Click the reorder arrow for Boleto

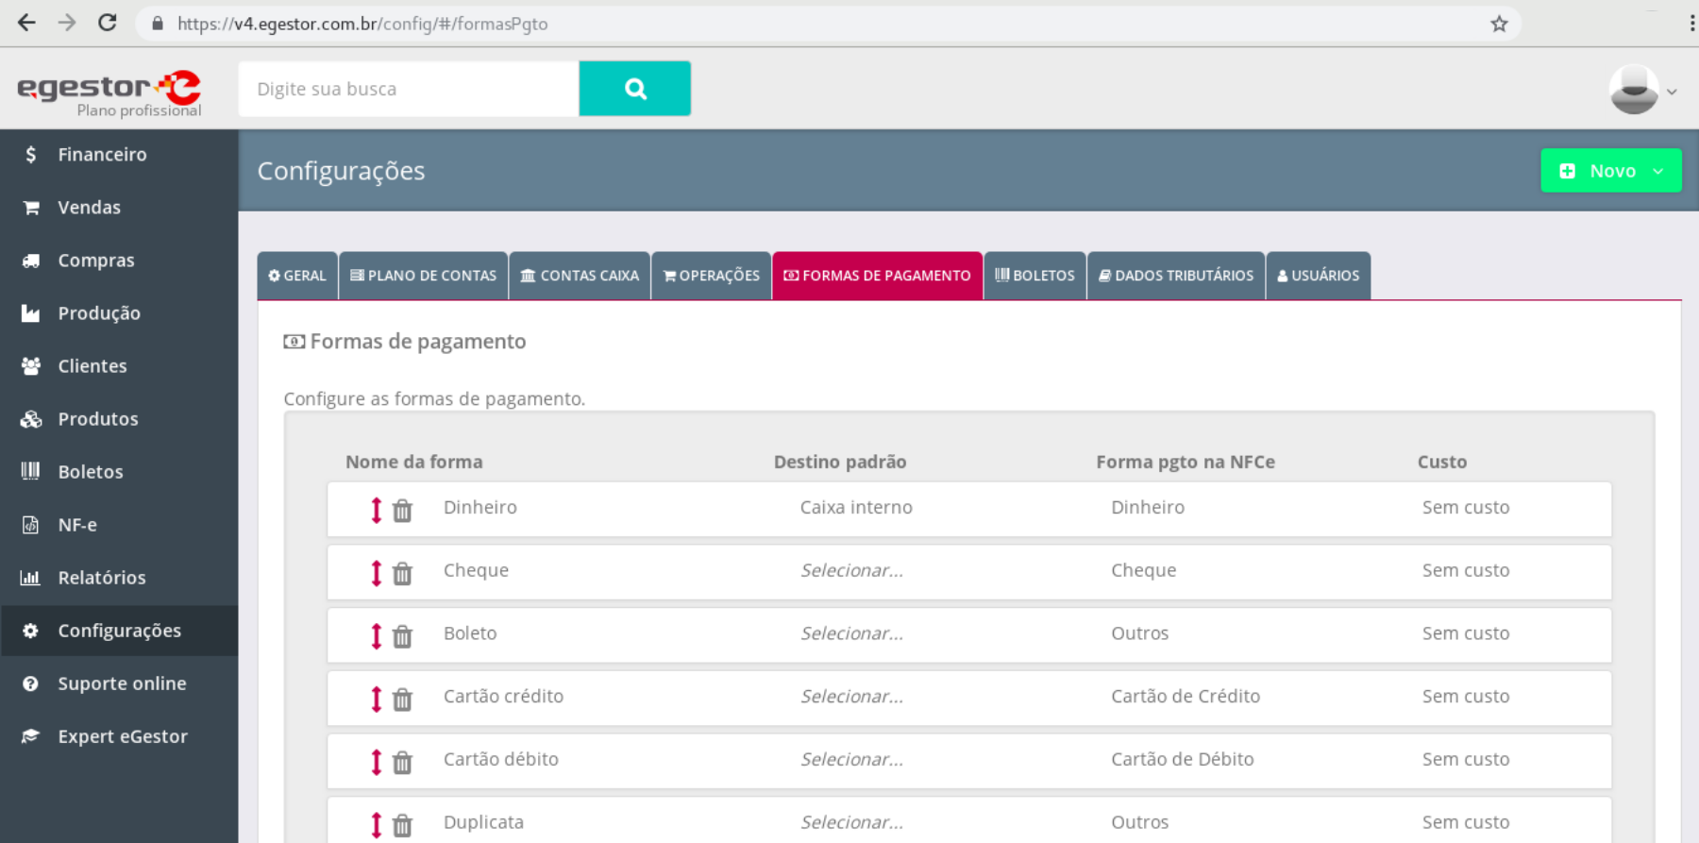377,636
